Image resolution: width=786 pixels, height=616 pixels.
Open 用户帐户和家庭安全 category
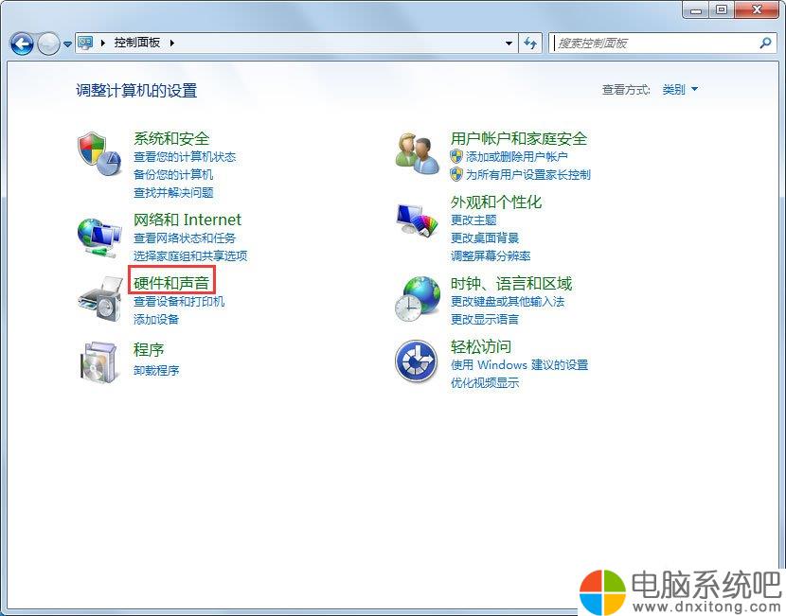point(519,138)
